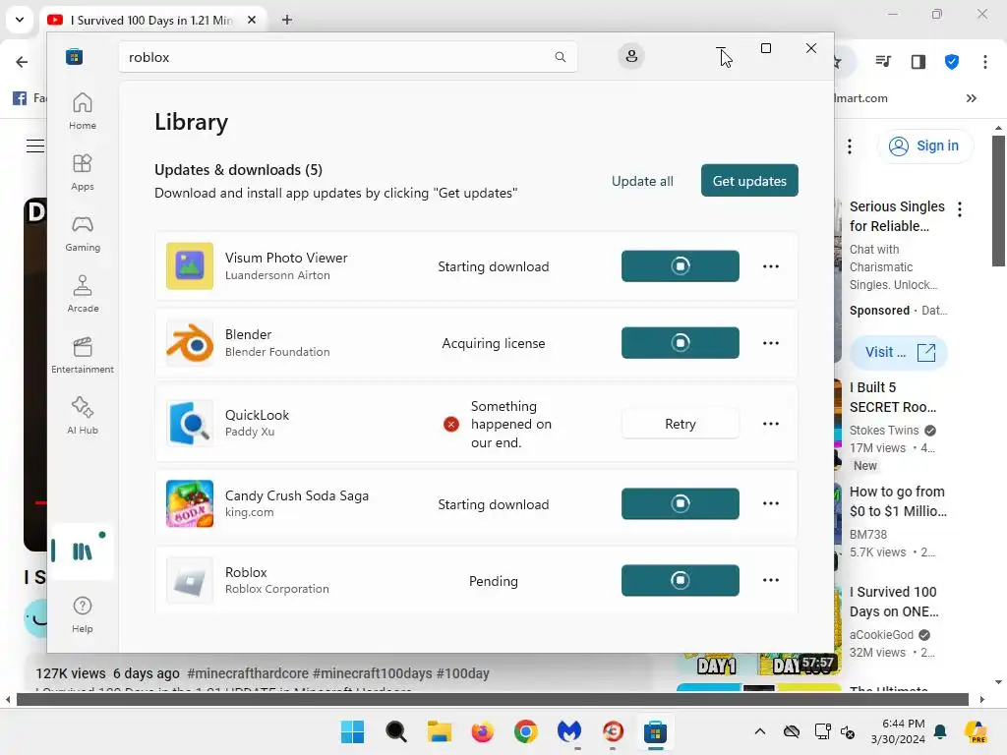Click browser horizontal scrollbar
The image size is (1007, 755).
click(492, 699)
